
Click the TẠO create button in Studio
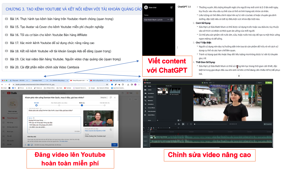(130, 93)
